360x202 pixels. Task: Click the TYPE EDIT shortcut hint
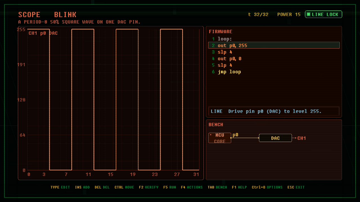60,187
